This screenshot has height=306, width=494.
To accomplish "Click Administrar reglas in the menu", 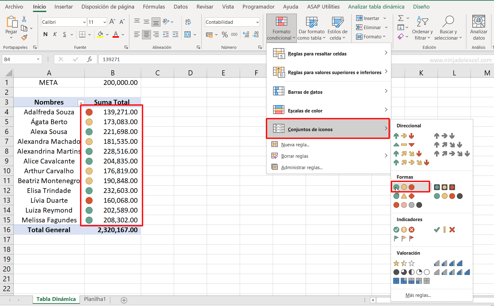I will (302, 167).
